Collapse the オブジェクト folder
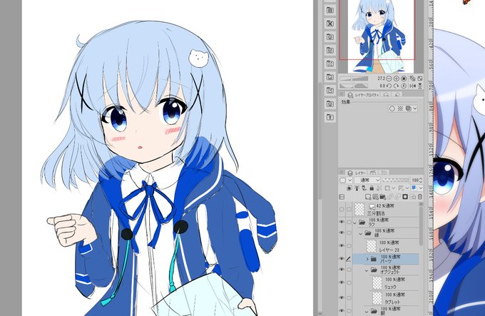Image resolution: width=485 pixels, height=316 pixels. (x=367, y=270)
